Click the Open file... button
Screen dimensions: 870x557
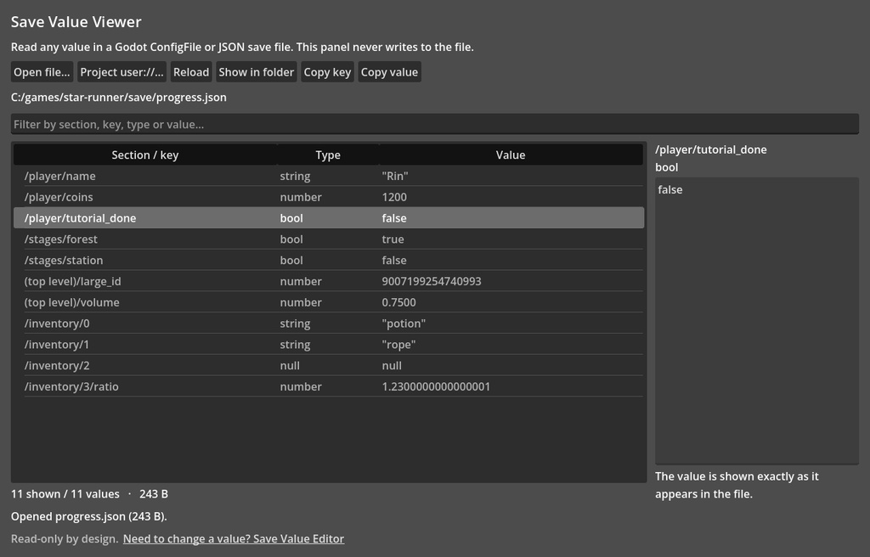pyautogui.click(x=42, y=72)
